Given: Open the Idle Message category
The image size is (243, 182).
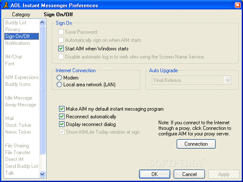Looking at the screenshot, I should point(19,98).
